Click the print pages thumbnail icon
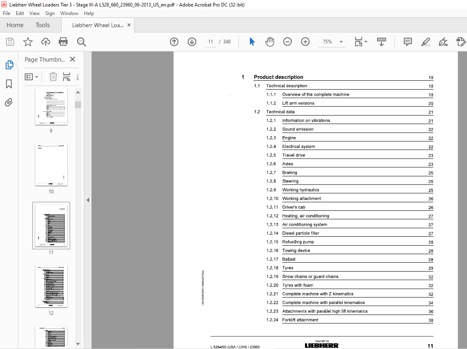Screen dimensions: 467x349 [x=67, y=77]
